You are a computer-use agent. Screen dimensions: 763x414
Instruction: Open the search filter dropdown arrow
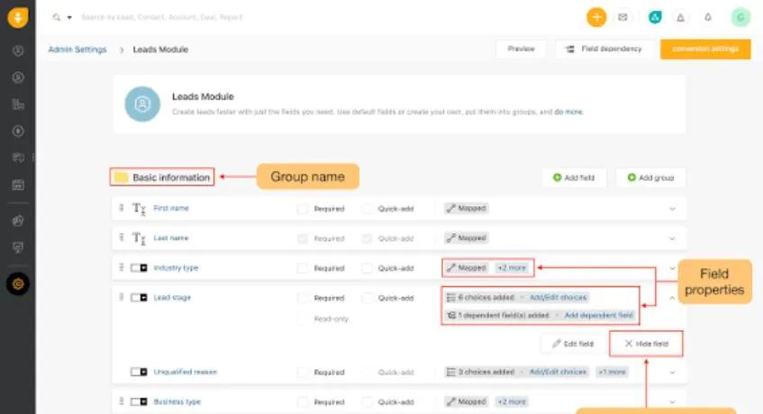coord(69,17)
